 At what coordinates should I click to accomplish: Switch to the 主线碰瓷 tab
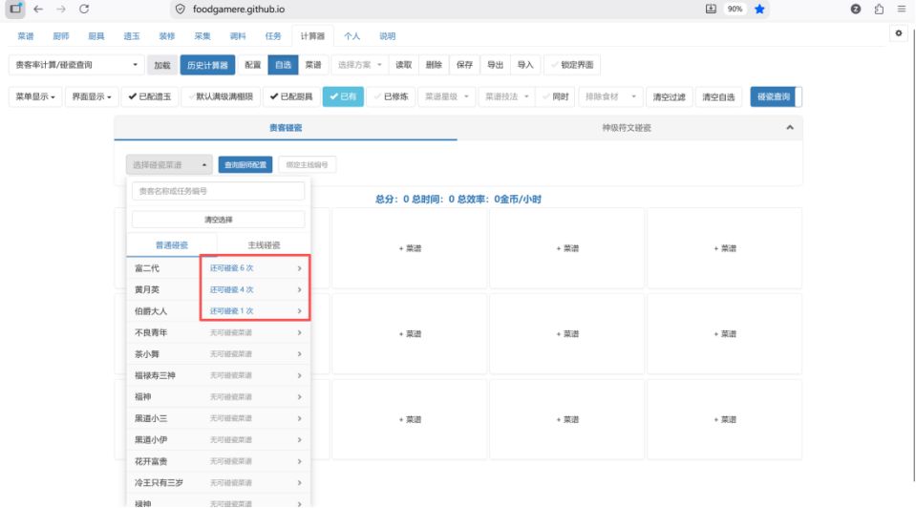[x=264, y=245]
